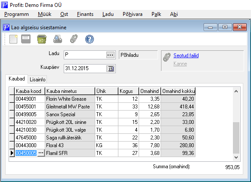Open help via the question mark icon
The width and height of the screenshot is (251, 182).
click(x=90, y=39)
